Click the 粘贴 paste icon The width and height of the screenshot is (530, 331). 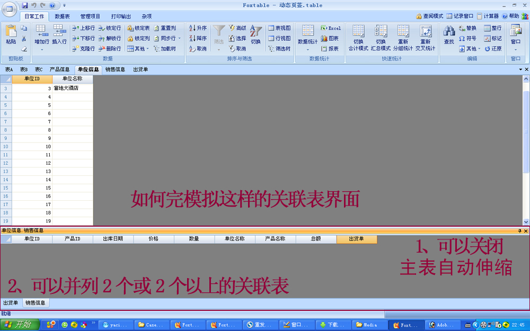[11, 34]
